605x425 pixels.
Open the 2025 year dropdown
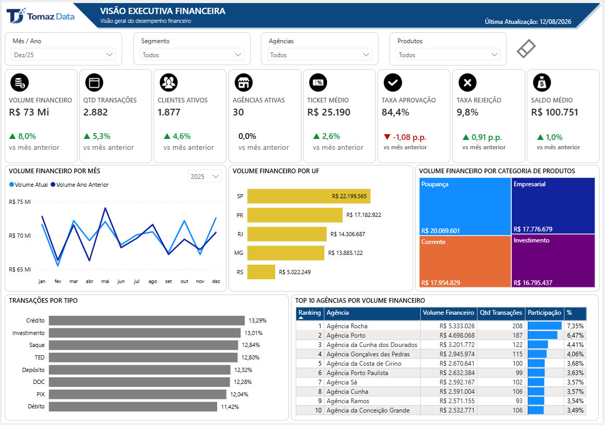pos(205,176)
